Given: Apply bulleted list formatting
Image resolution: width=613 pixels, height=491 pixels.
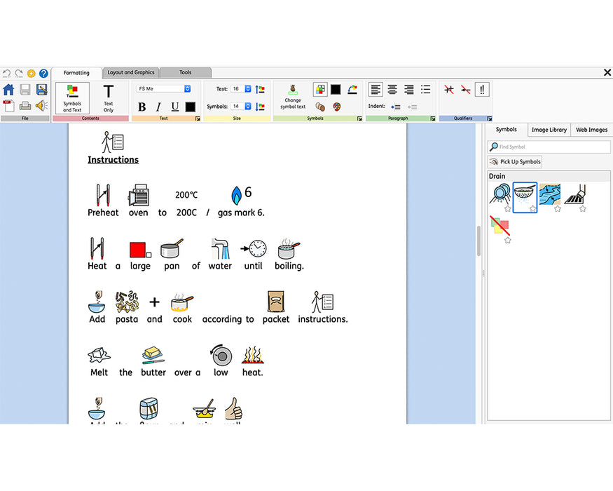Looking at the screenshot, I should pos(425,90).
